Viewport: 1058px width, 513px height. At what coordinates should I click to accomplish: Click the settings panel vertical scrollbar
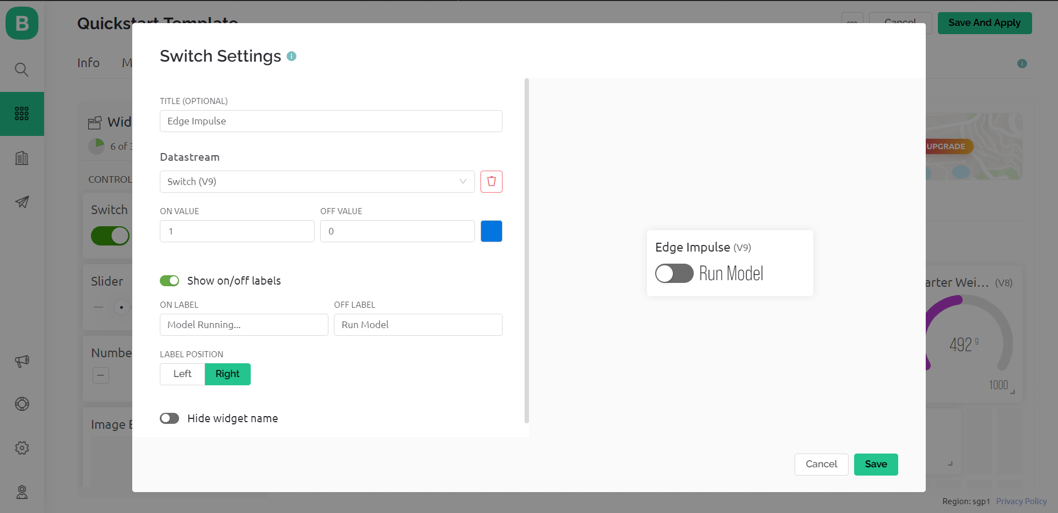tap(527, 251)
